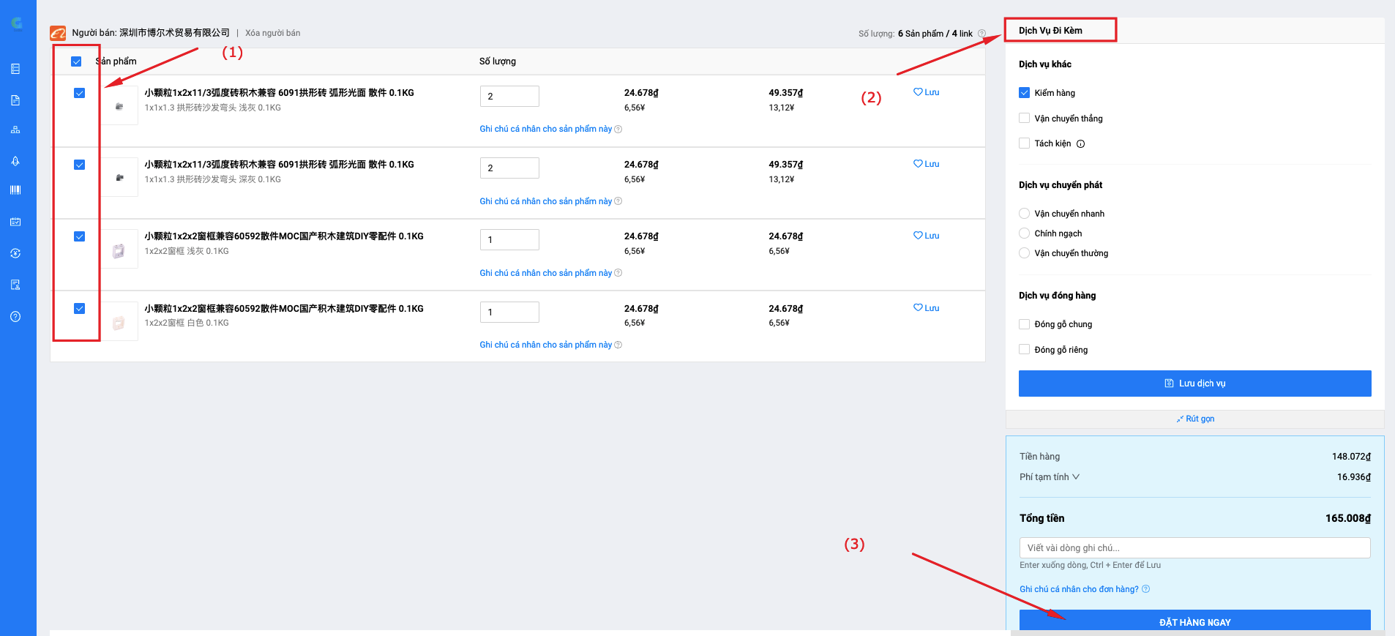Uncheck the Kiểm hàng checkbox
The width and height of the screenshot is (1395, 636).
coord(1024,93)
